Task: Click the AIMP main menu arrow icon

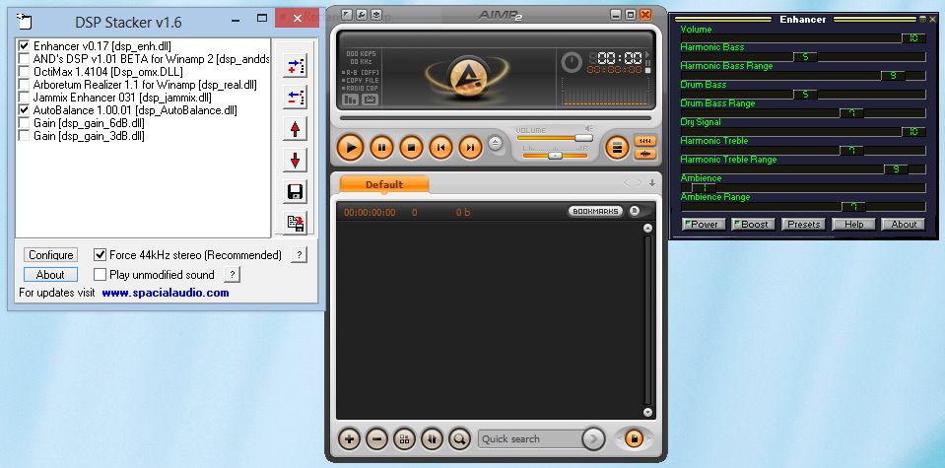Action: 347,15
